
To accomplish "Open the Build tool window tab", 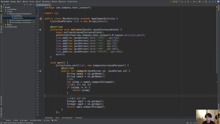I will pos(15,121).
